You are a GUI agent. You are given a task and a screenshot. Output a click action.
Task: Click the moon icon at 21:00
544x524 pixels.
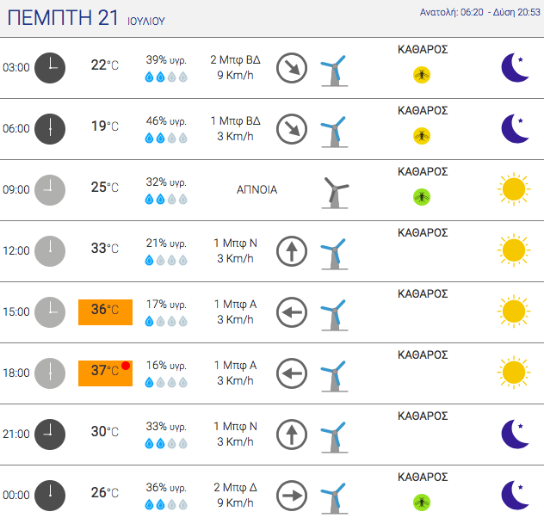pos(516,434)
